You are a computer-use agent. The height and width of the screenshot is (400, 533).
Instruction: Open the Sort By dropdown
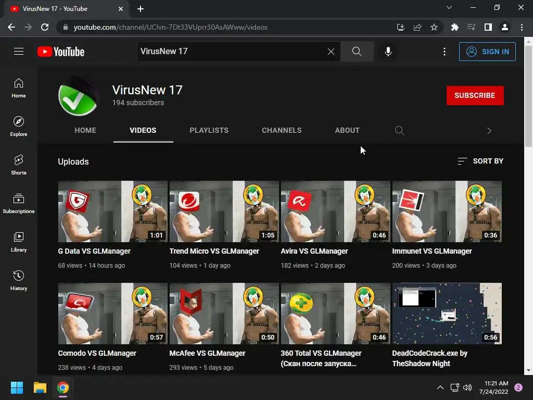[480, 161]
